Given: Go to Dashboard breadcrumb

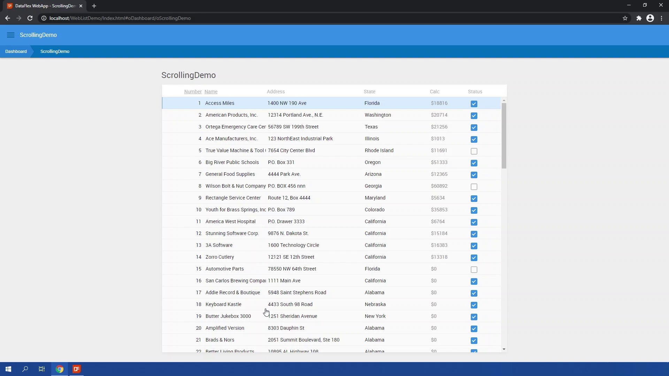Looking at the screenshot, I should 16,52.
